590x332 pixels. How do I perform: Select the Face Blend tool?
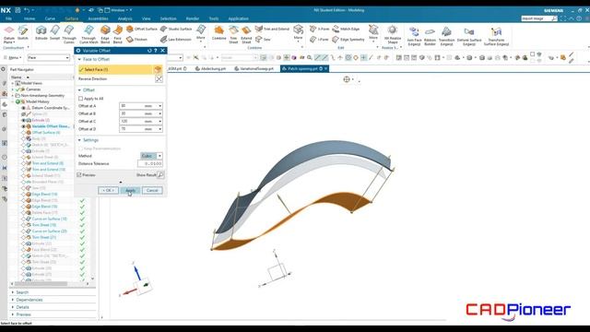point(118,34)
